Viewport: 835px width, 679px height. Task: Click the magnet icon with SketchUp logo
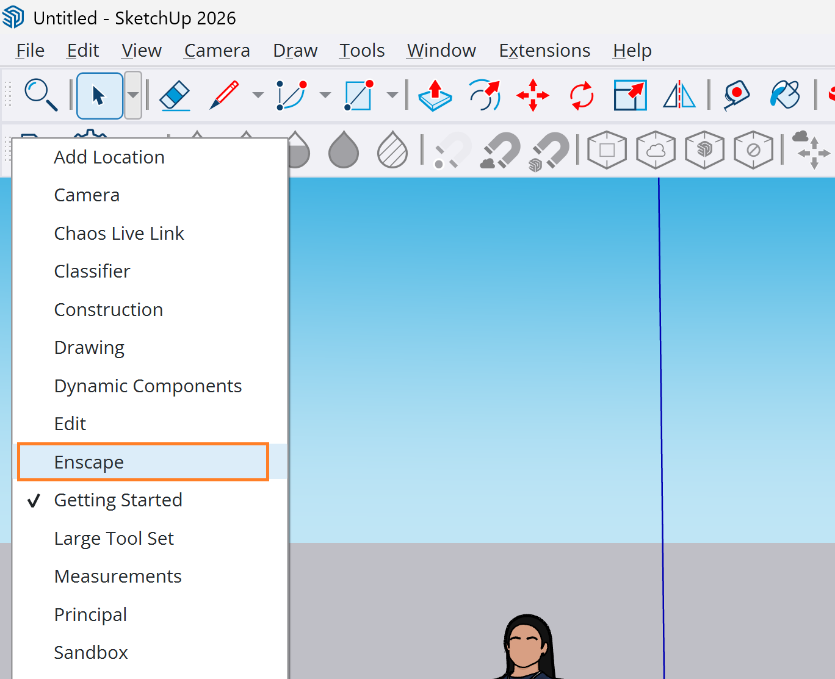click(x=549, y=151)
